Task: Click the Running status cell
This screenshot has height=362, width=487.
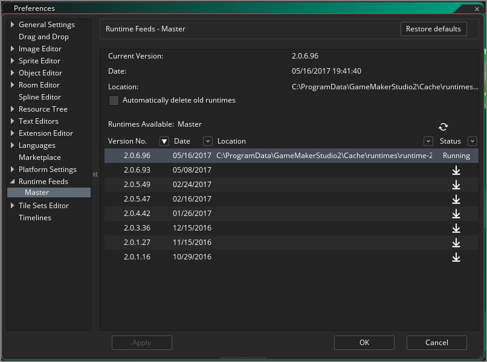Action: [x=456, y=156]
